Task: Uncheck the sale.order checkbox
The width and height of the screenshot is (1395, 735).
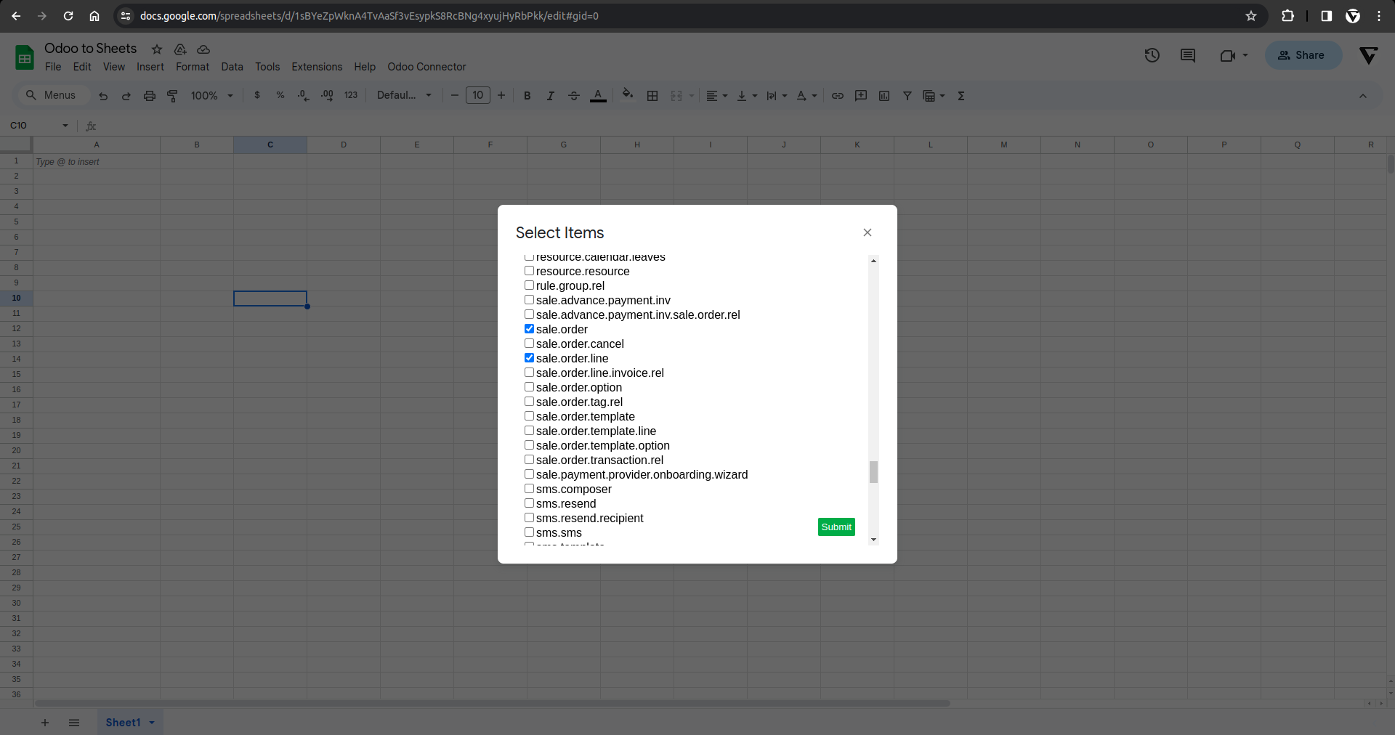Action: tap(529, 328)
